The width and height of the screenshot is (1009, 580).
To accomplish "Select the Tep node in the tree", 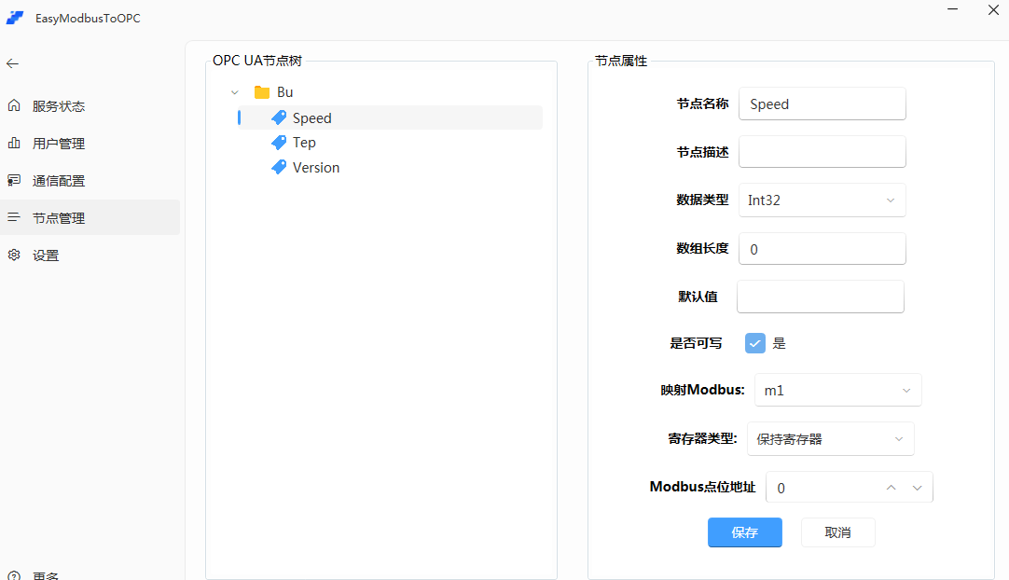I will tap(301, 142).
